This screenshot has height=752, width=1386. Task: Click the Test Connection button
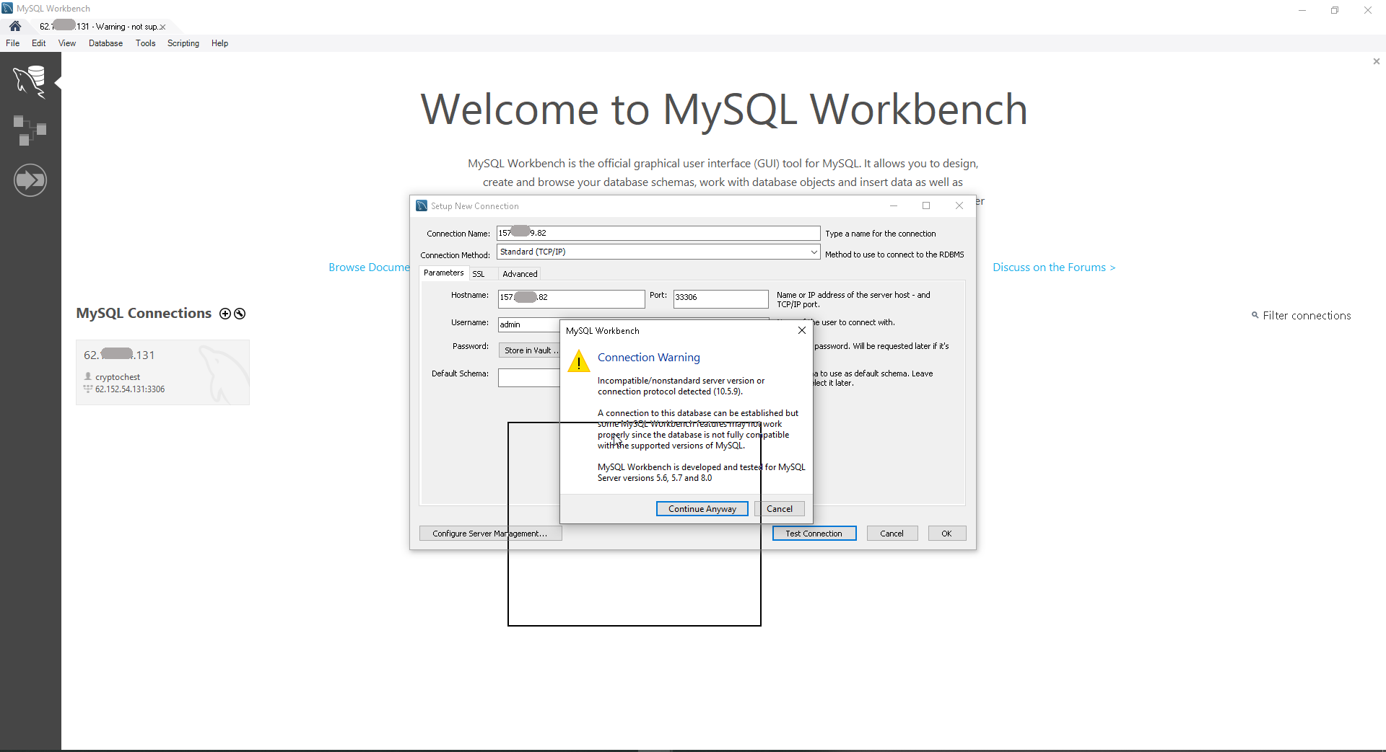point(814,534)
